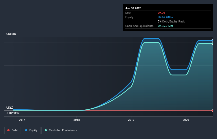Click the Cash And Equivalents end-point marker
217x139 pixels.
[213, 44]
